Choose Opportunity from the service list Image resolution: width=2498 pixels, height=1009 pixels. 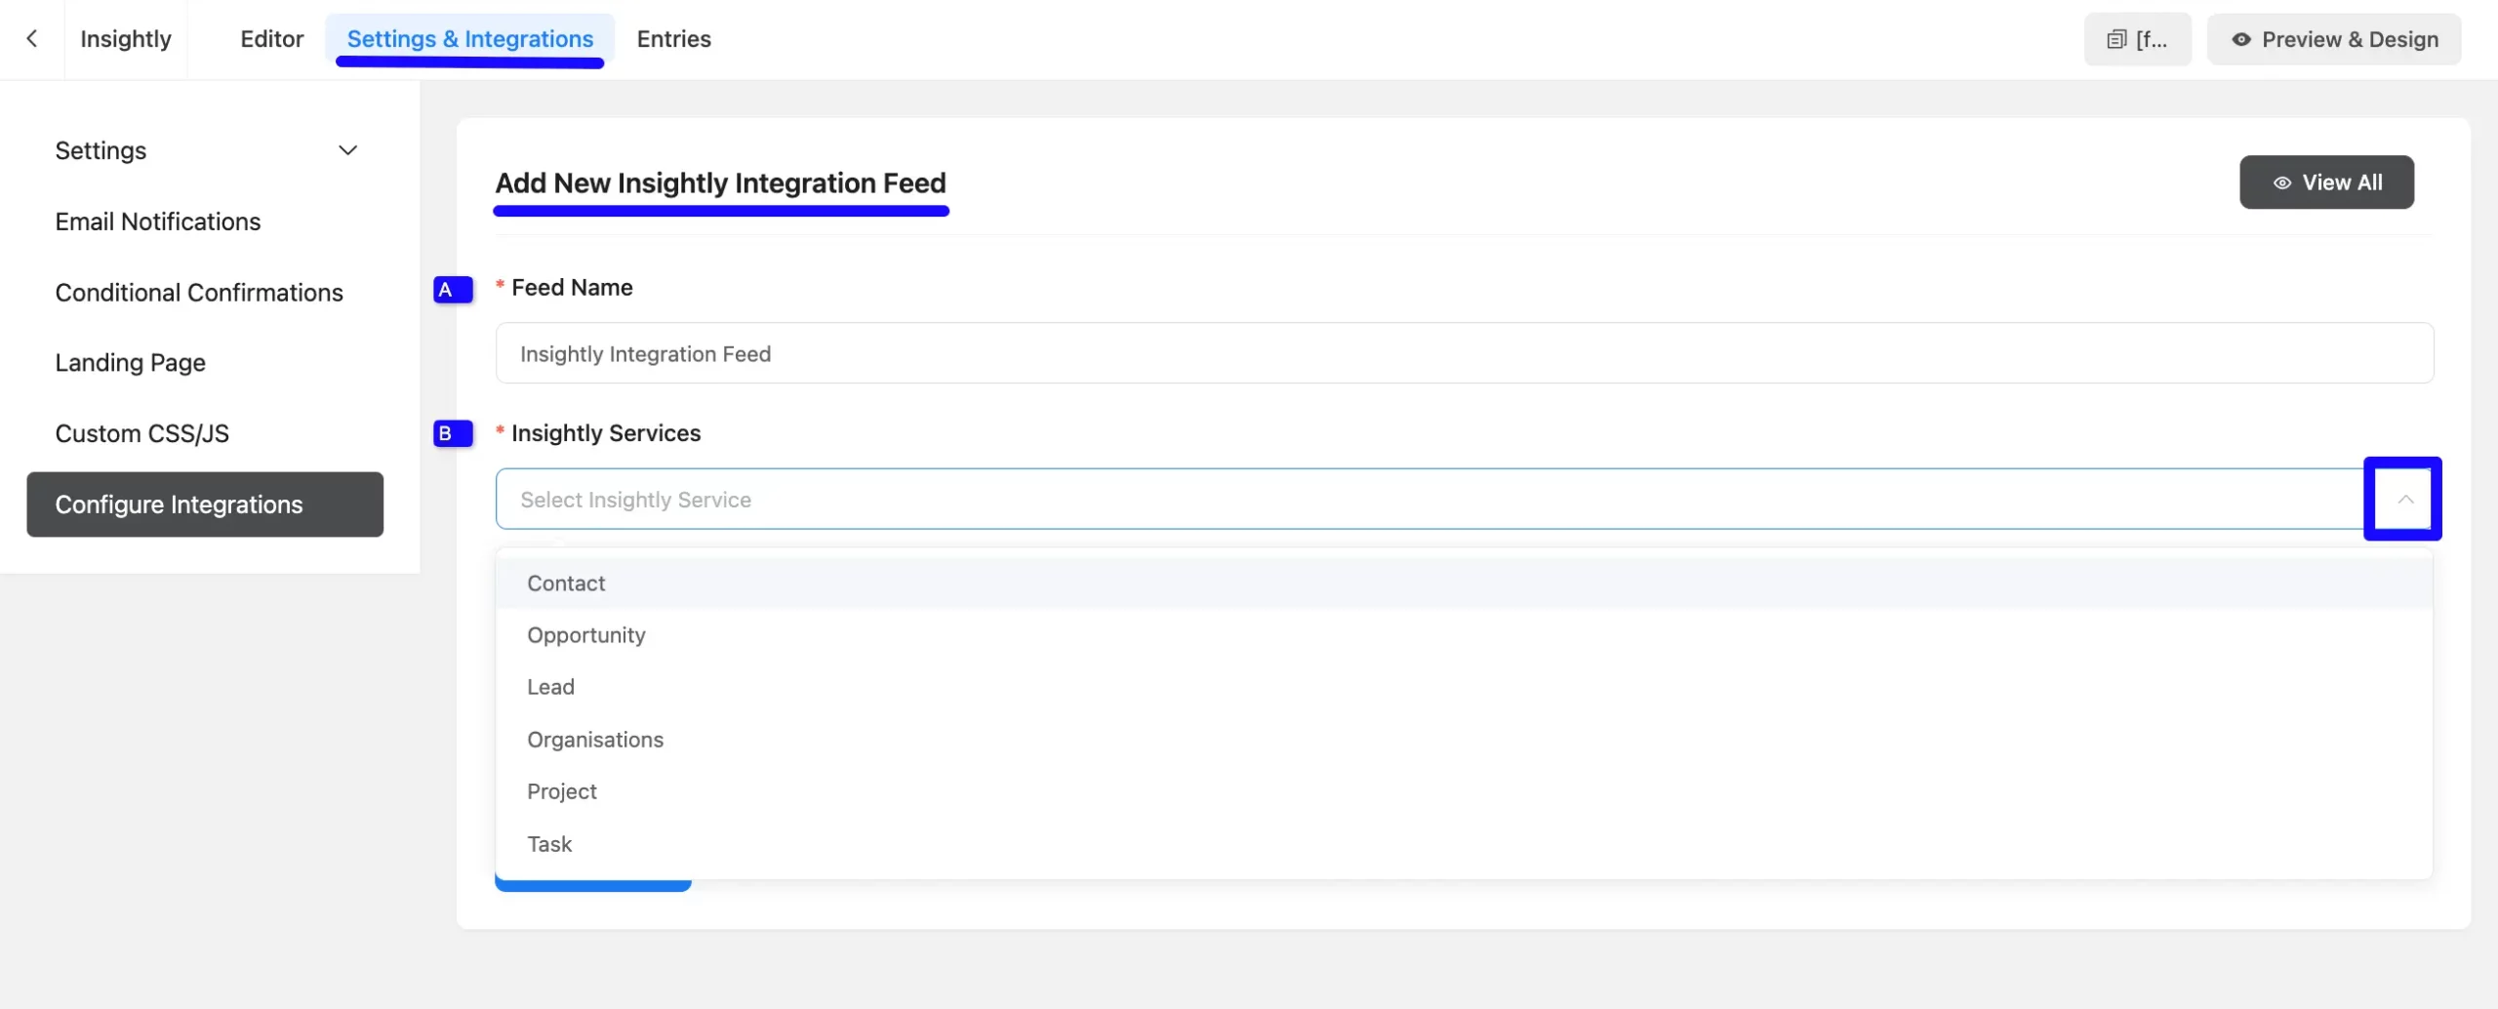pos(1464,635)
